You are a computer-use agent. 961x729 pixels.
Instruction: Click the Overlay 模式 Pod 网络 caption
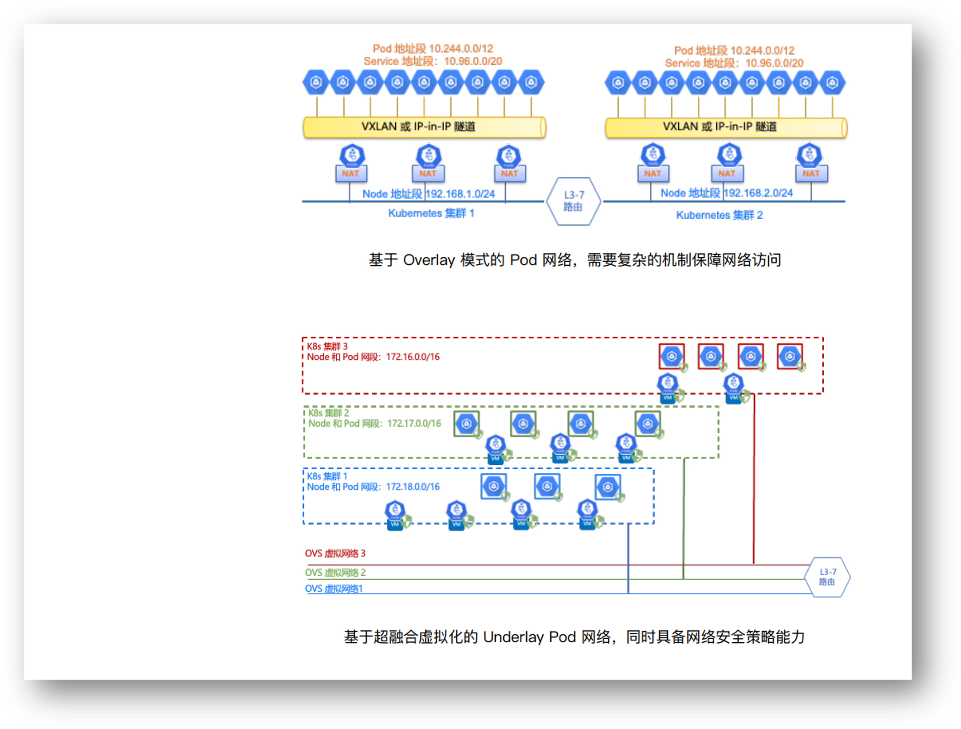tap(575, 260)
